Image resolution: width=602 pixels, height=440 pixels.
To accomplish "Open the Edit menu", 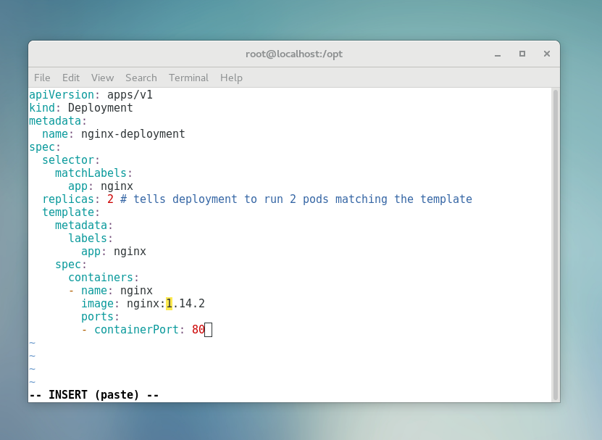I will pyautogui.click(x=71, y=78).
